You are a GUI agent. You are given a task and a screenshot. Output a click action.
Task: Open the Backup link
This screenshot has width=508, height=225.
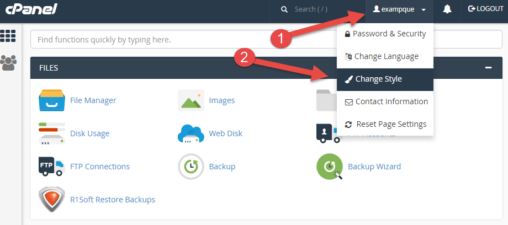click(222, 167)
